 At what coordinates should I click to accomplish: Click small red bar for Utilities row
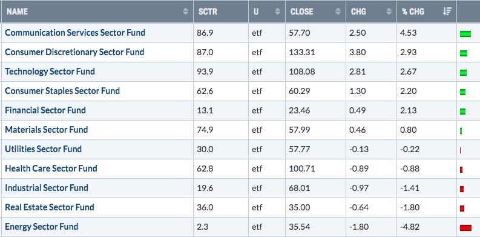coord(460,150)
